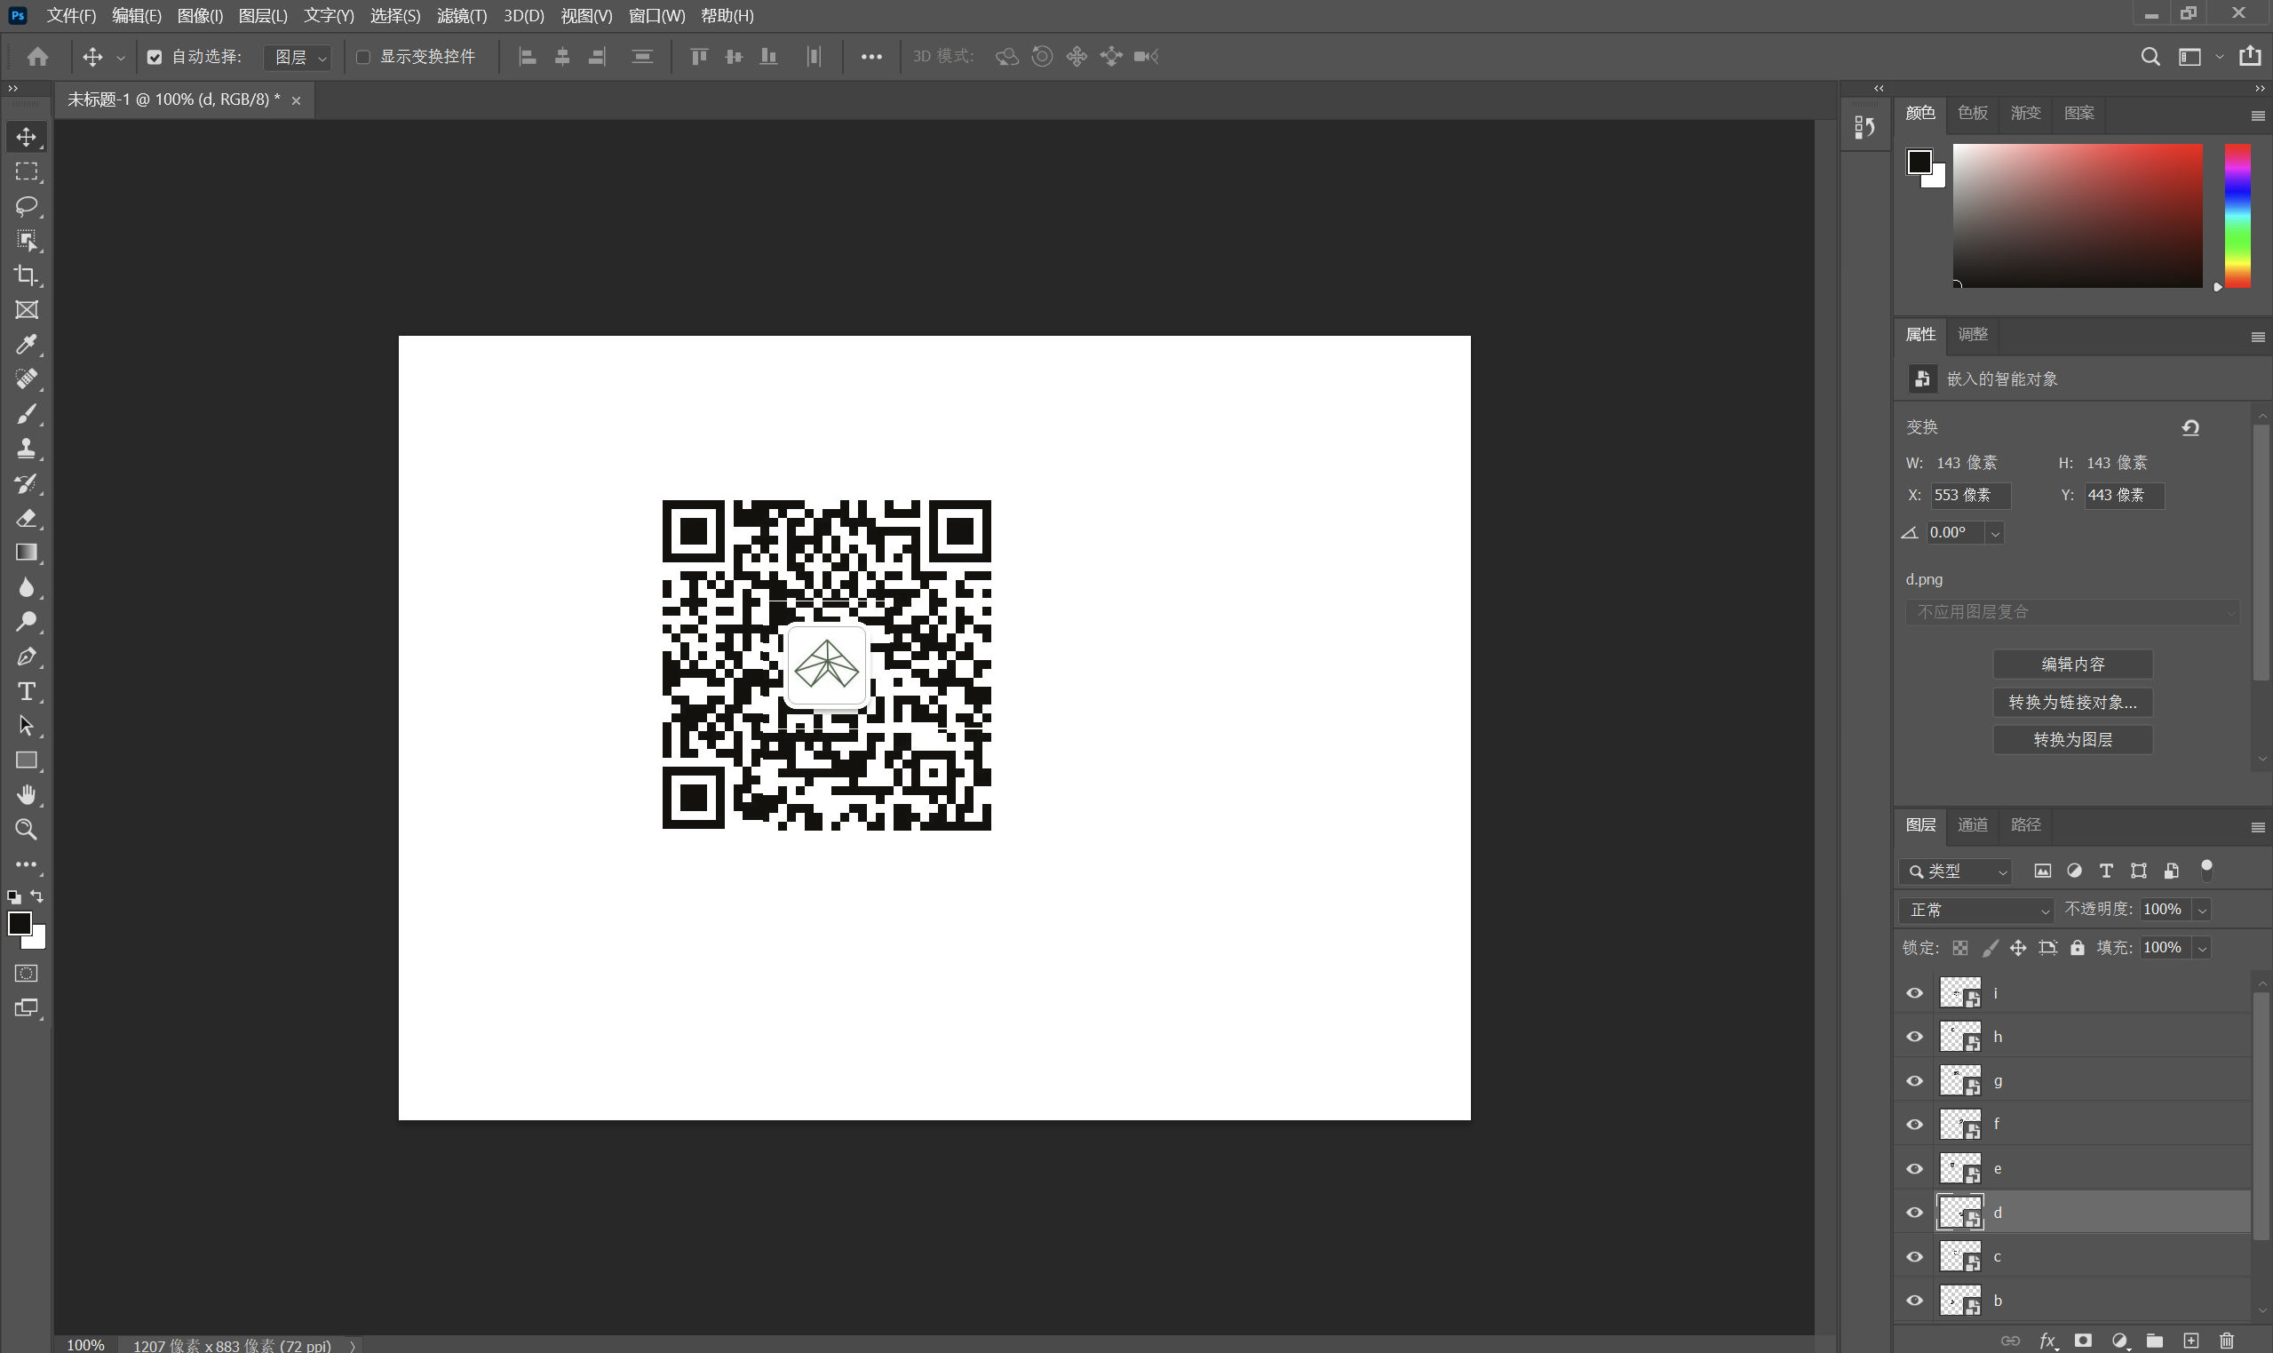The image size is (2273, 1353).
Task: Open the 文件(F) menu
Action: (x=71, y=15)
